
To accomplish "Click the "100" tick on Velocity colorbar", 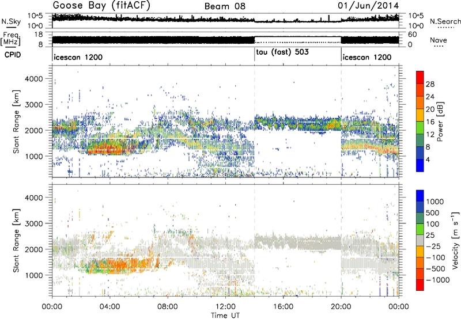I will (x=433, y=224).
